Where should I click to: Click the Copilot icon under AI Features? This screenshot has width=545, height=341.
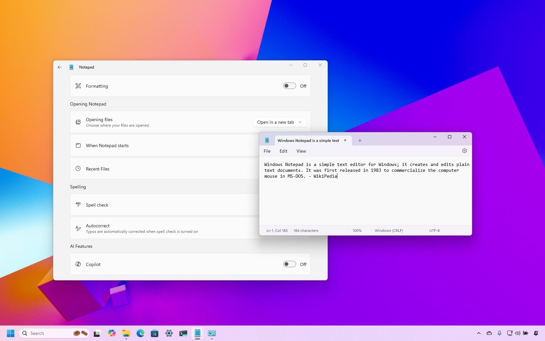[x=78, y=264]
